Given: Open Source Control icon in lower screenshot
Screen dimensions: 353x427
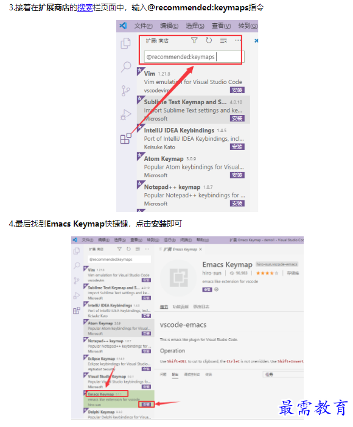Looking at the screenshot, I should pyautogui.click(x=77, y=280).
